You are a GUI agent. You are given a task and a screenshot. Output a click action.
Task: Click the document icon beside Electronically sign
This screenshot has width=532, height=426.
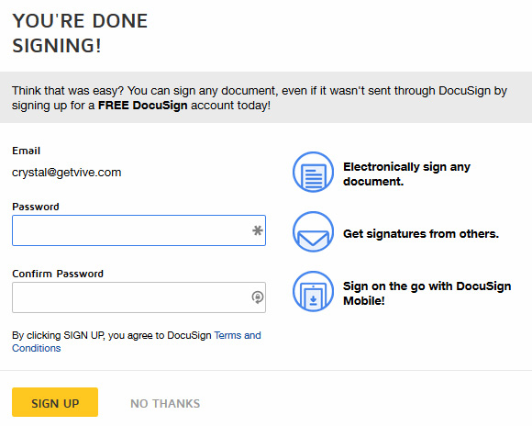(x=313, y=172)
